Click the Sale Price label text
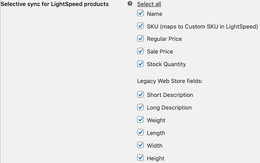This screenshot has width=260, height=163. 160,52
